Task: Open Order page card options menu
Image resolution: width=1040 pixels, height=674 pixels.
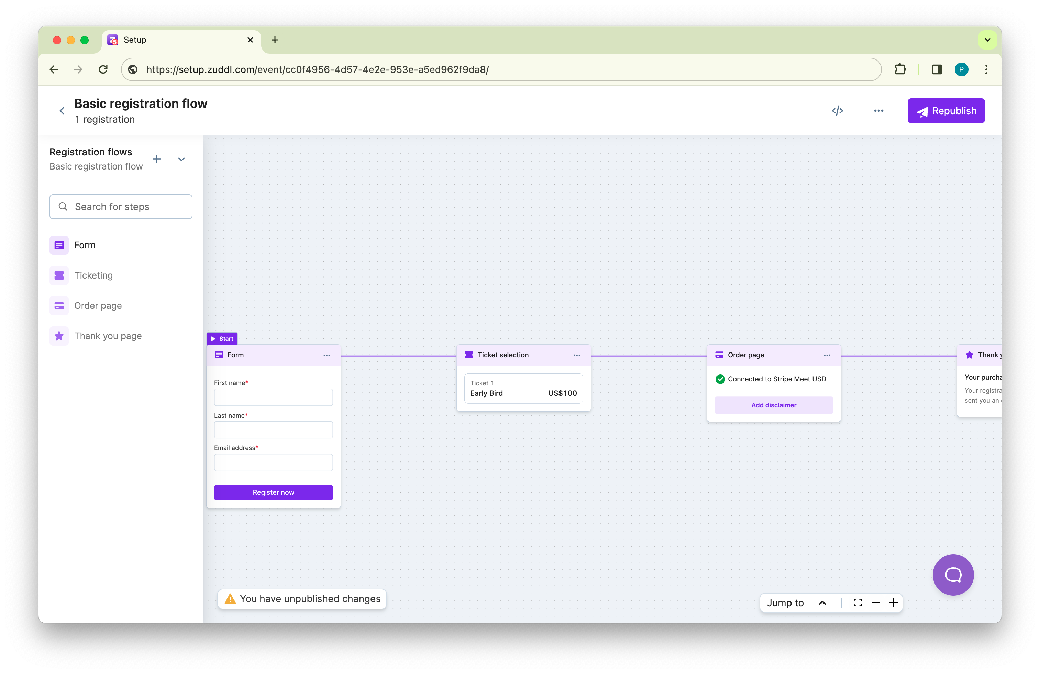Action: pos(827,355)
